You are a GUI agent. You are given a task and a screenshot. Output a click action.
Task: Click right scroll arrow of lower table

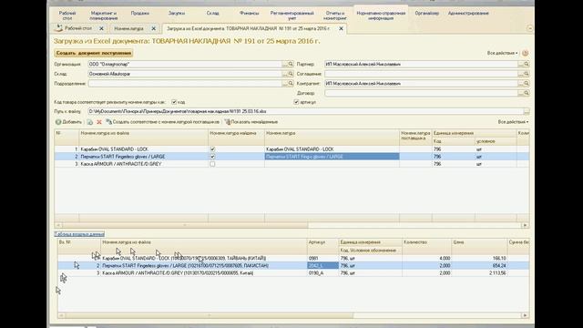pyautogui.click(x=525, y=315)
